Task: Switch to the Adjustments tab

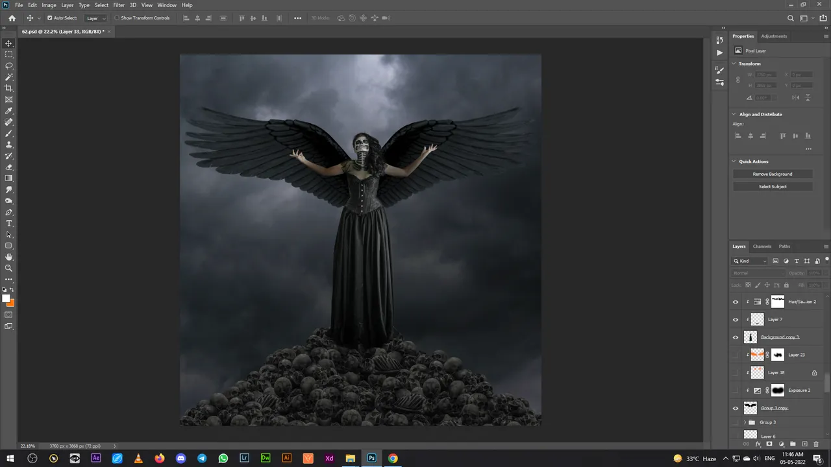Action: coord(774,36)
